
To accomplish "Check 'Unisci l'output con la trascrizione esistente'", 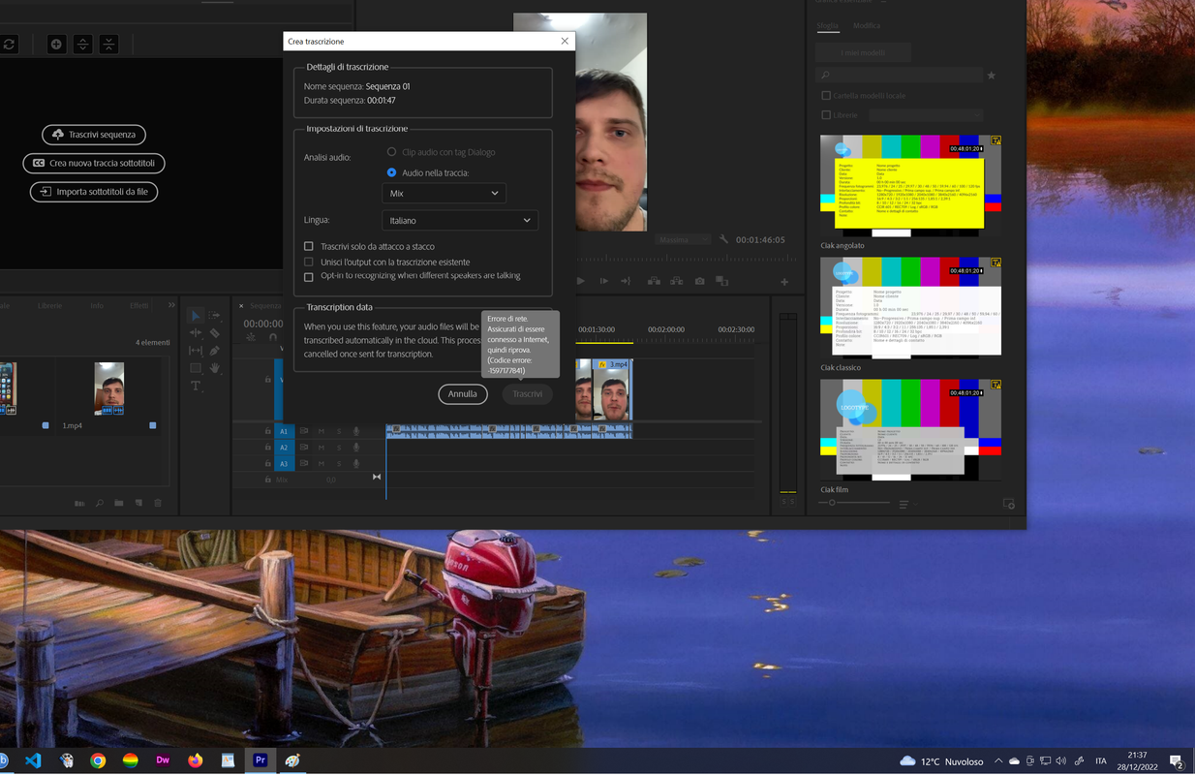I will pyautogui.click(x=309, y=262).
